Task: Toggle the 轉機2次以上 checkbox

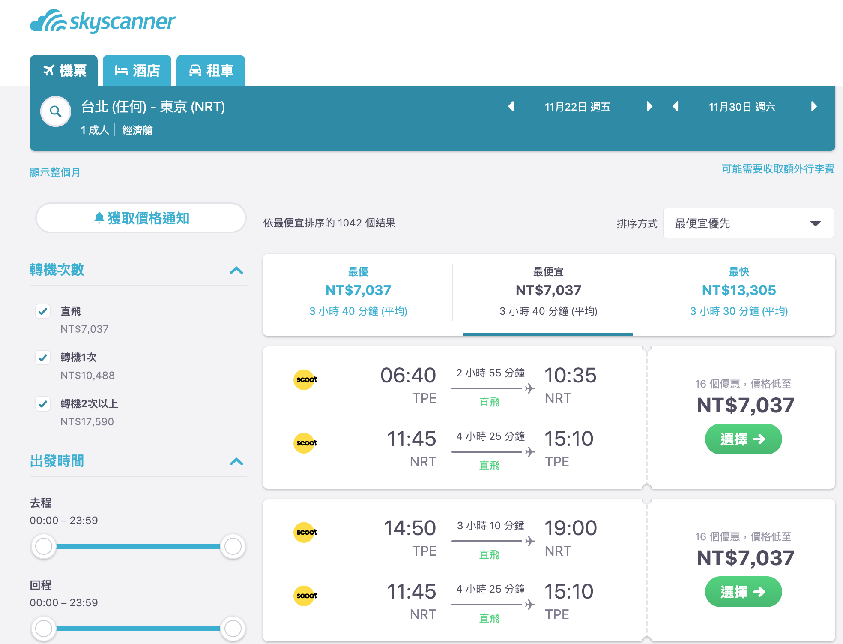Action: point(43,404)
